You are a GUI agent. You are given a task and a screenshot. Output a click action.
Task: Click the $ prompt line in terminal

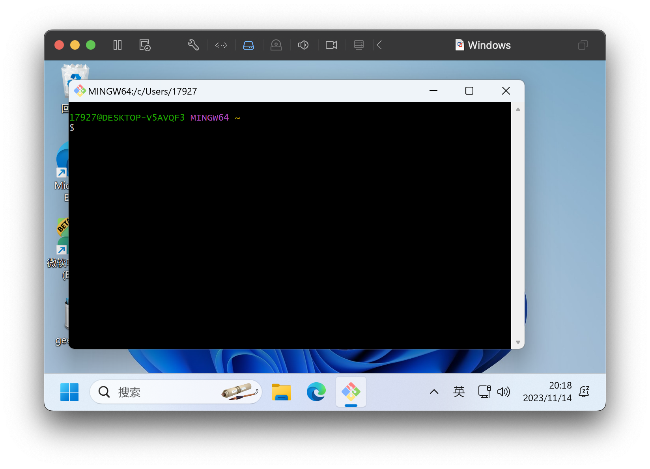[72, 128]
